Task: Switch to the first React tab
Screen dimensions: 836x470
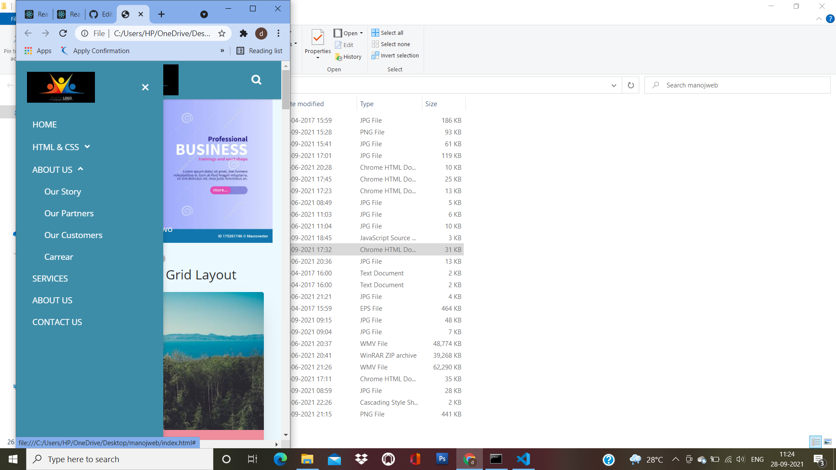Action: 37,14
